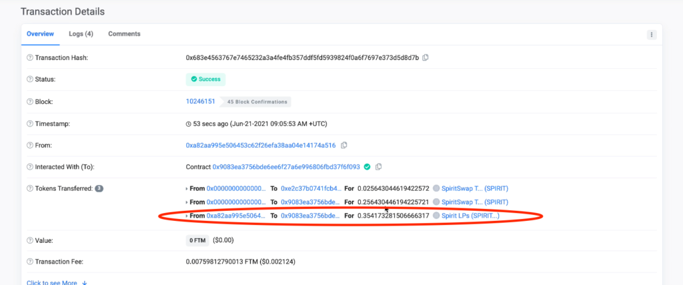This screenshot has height=285, width=683.
Task: Click the Status help icon
Action: pyautogui.click(x=30, y=79)
